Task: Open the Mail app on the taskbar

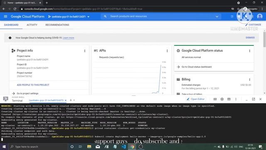Action: (x=98, y=147)
